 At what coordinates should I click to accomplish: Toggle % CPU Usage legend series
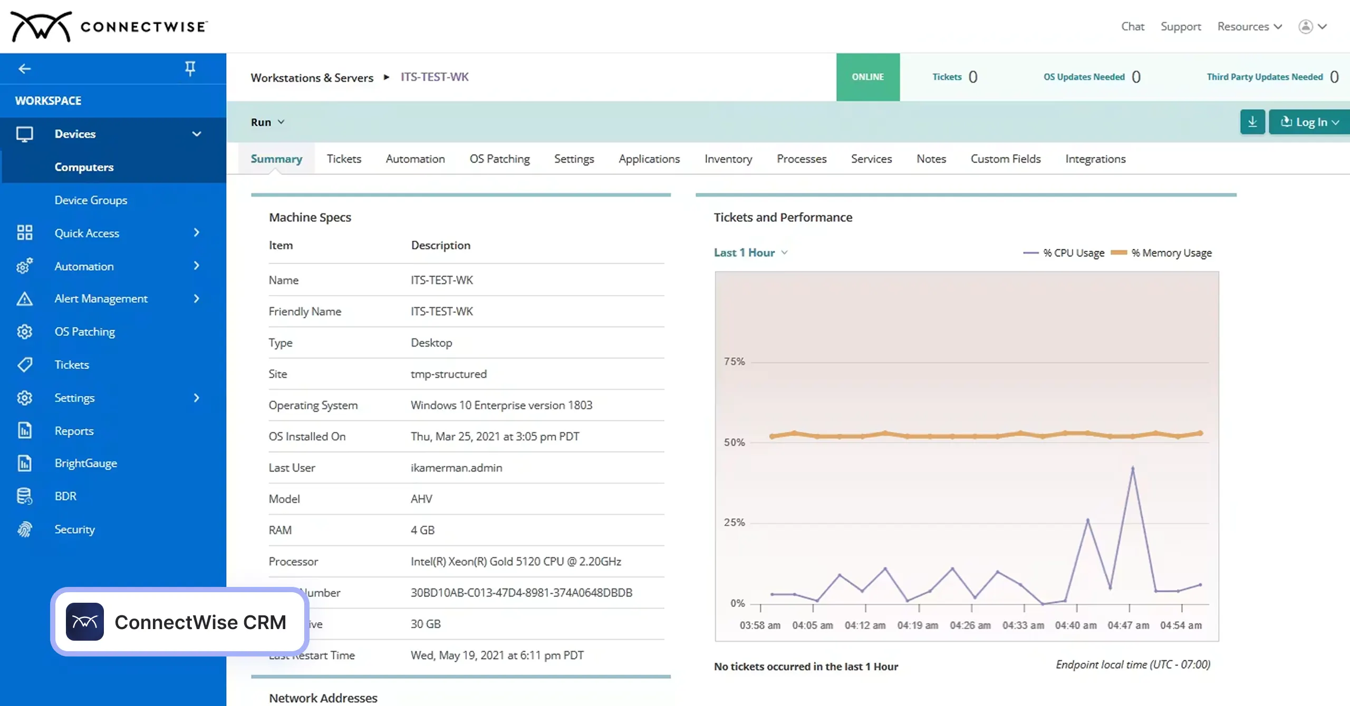(x=1063, y=253)
